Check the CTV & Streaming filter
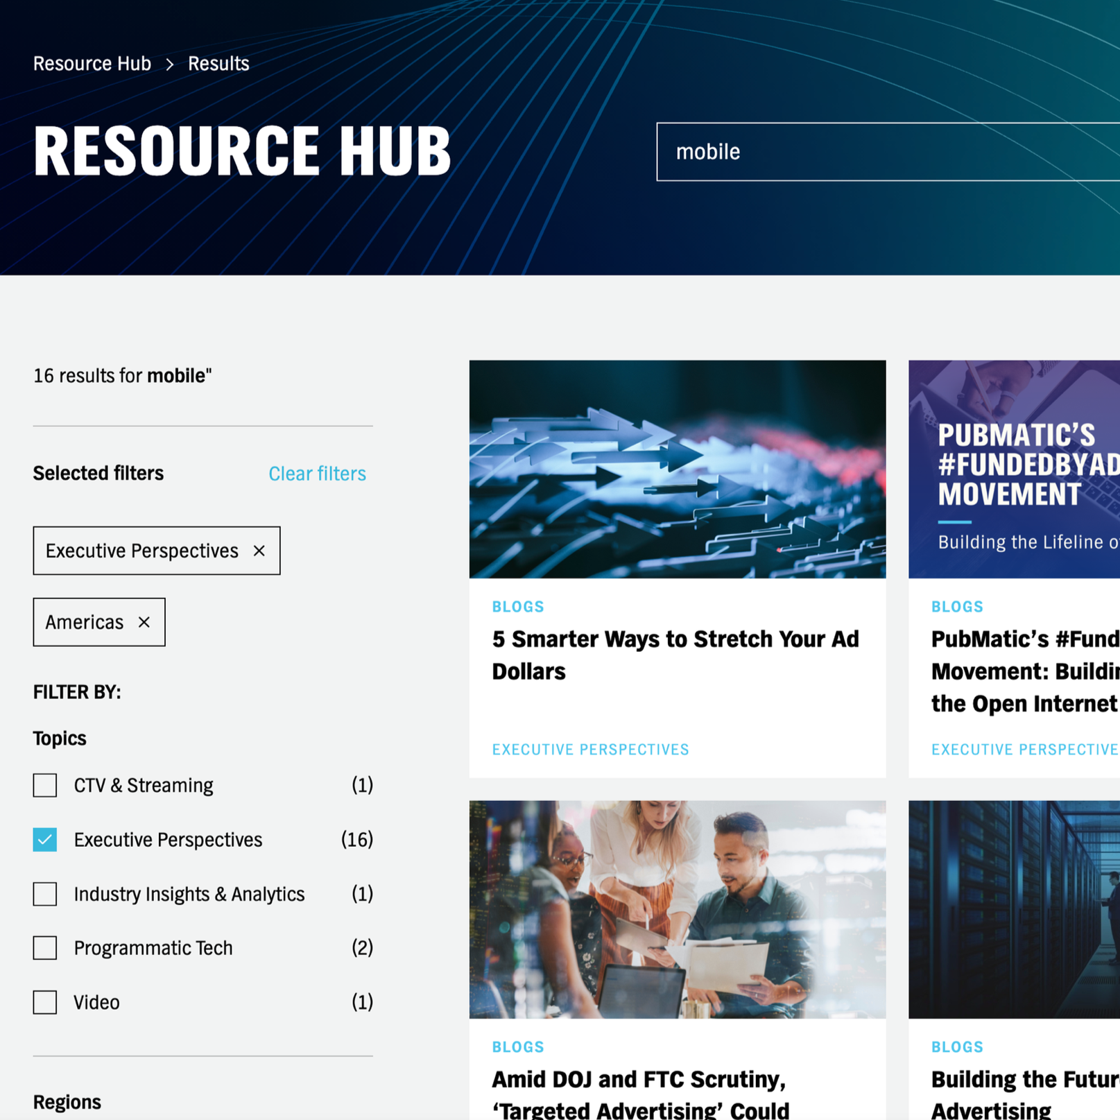The height and width of the screenshot is (1120, 1120). (x=44, y=785)
